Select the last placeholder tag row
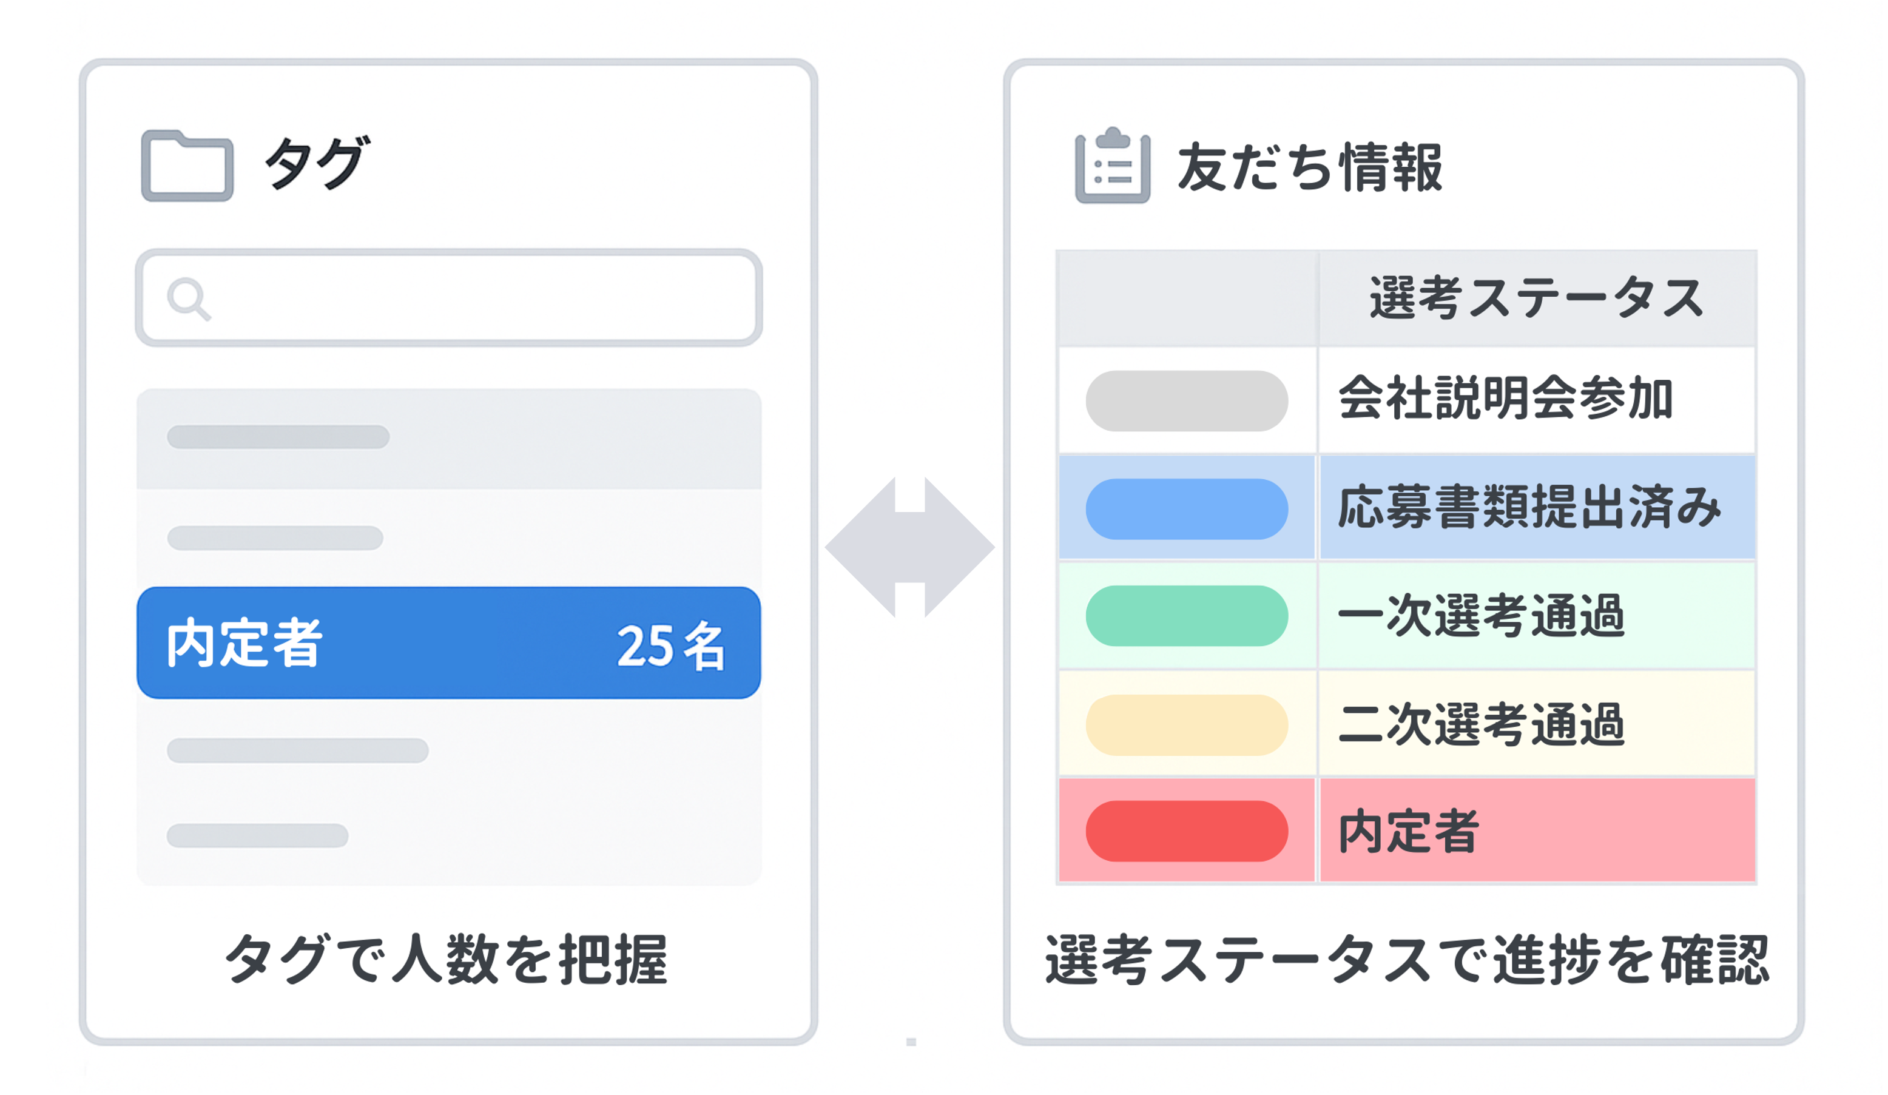Image resolution: width=1888 pixels, height=1095 pixels. click(449, 836)
